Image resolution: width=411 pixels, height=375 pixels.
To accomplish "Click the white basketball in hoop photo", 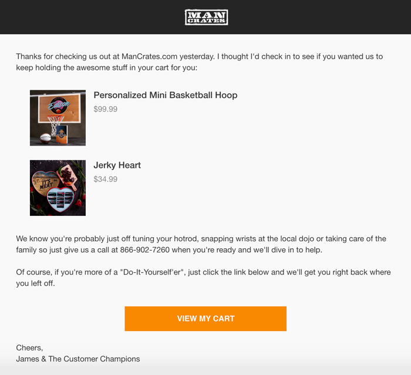I will (45, 138).
